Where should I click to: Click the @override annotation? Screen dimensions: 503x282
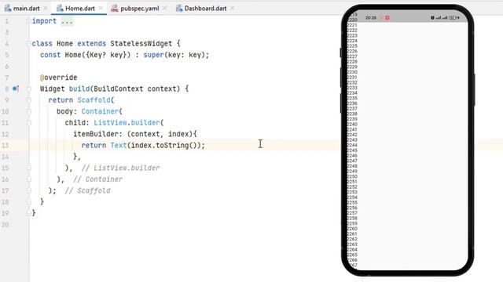point(58,78)
